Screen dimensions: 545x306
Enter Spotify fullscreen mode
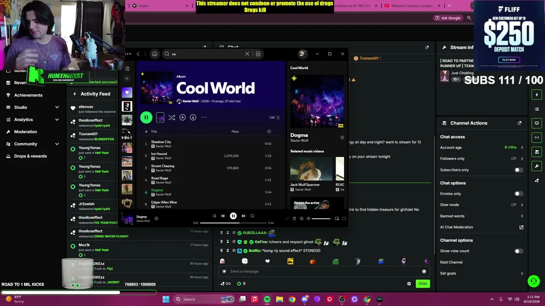pos(344,218)
